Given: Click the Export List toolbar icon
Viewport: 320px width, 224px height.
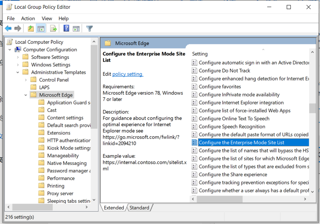Looking at the screenshot, I should click(53, 28).
